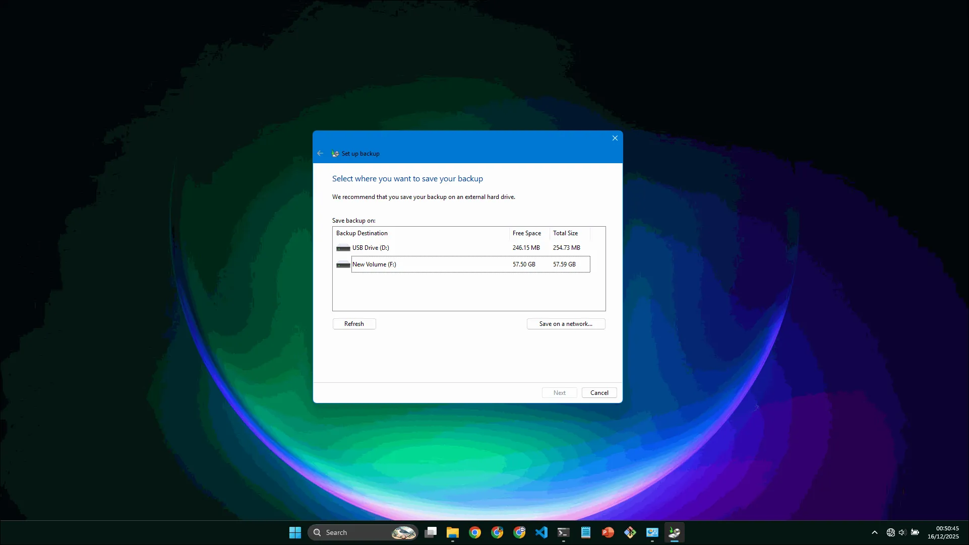
Task: Launch Visual Studio Code from the taskbar
Action: click(x=541, y=532)
